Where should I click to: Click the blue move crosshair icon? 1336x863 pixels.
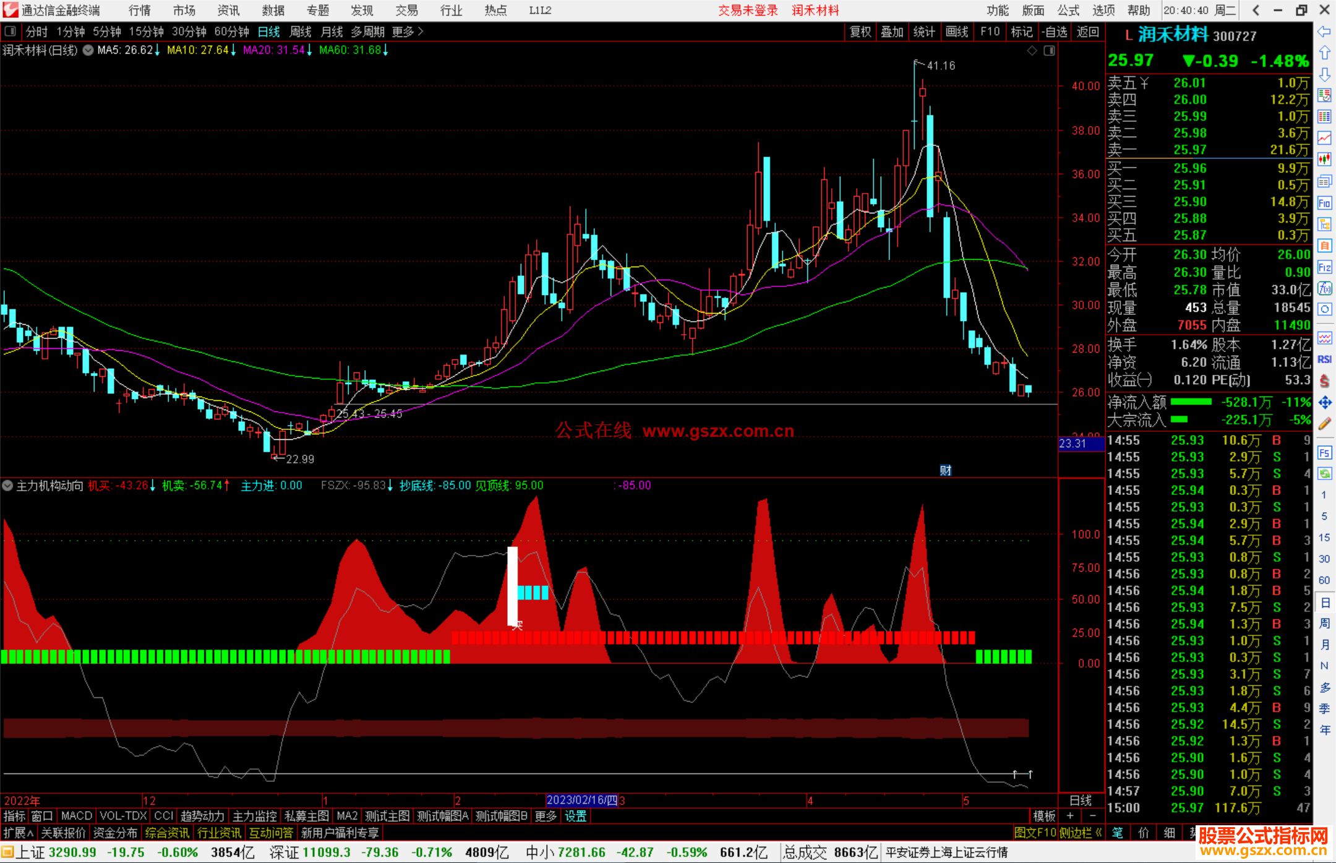point(1324,403)
